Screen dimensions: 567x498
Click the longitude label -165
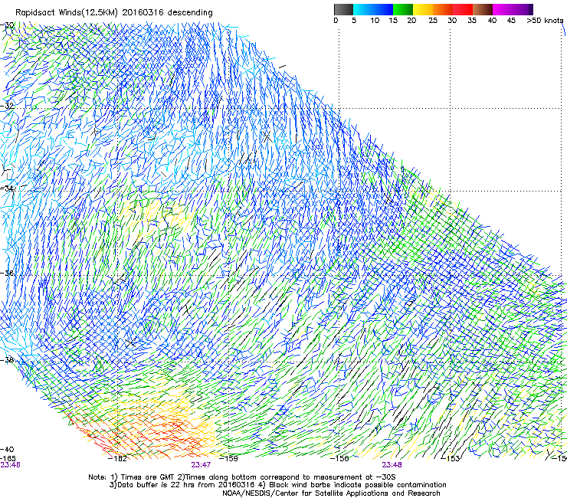coord(8,459)
